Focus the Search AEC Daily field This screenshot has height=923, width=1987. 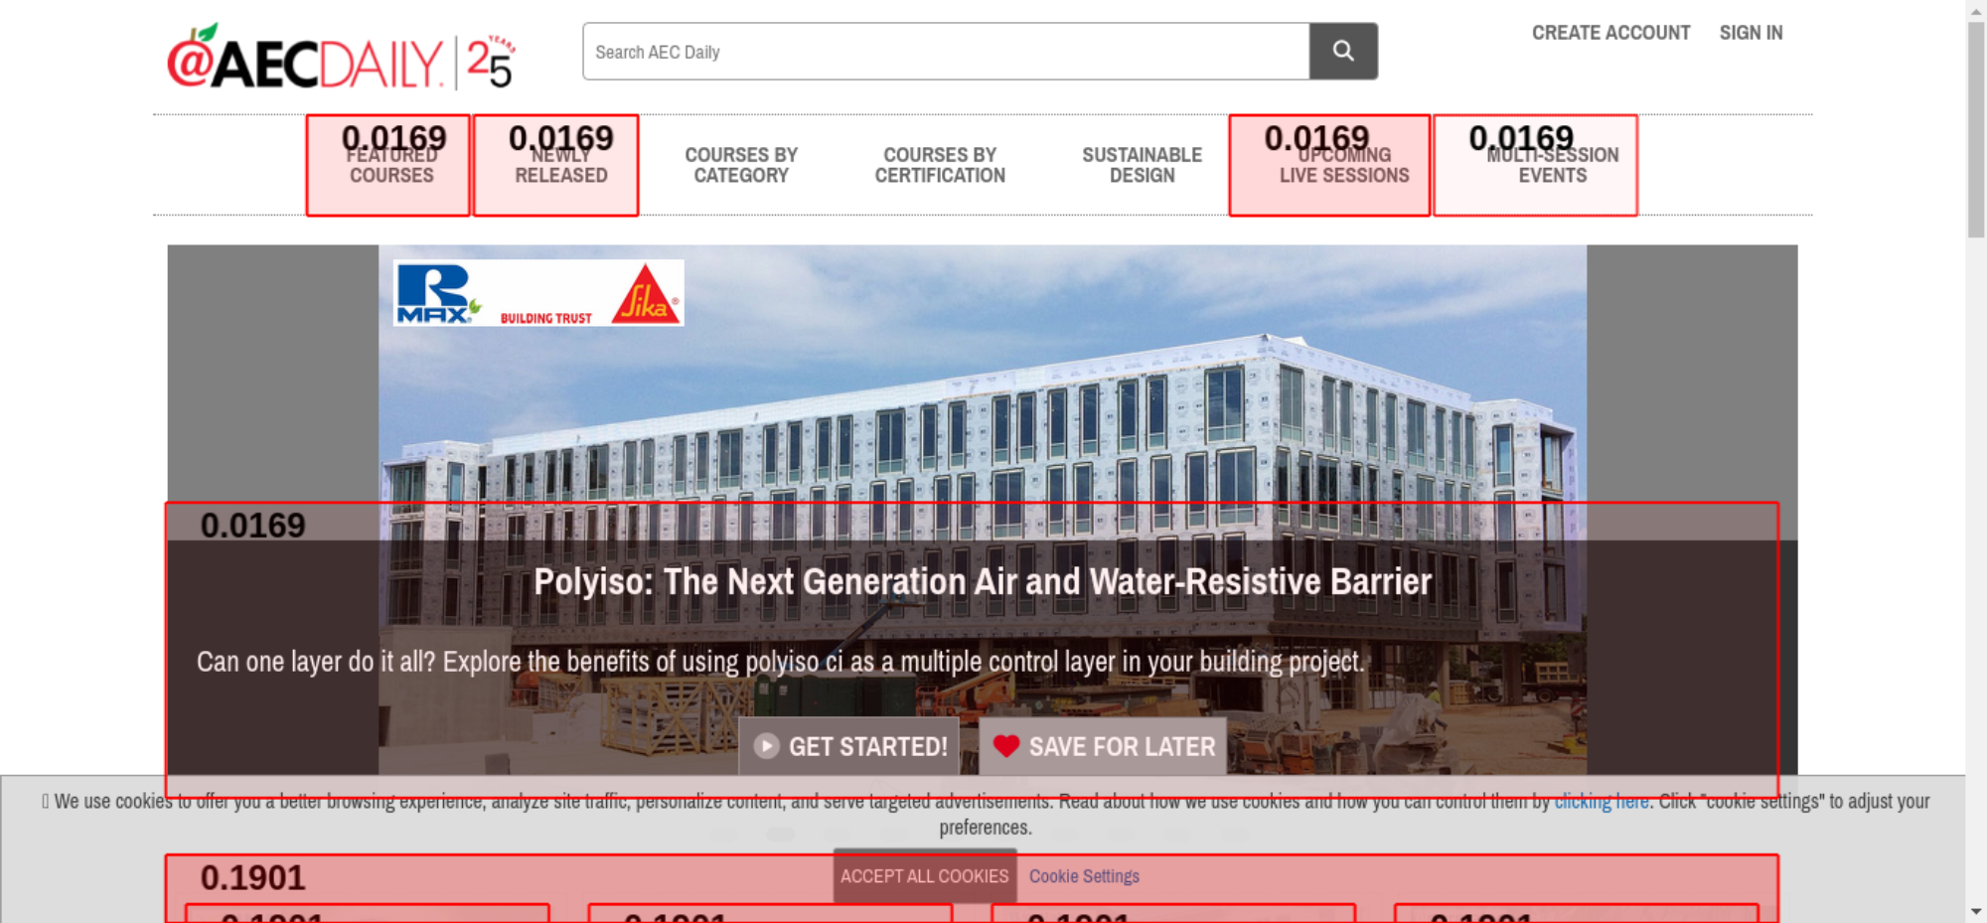click(x=946, y=52)
